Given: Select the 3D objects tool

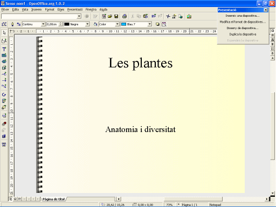Looking at the screenshot, I should [4, 67].
